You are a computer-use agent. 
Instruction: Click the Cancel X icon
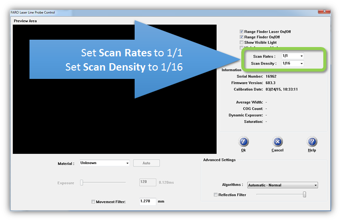[278, 142]
